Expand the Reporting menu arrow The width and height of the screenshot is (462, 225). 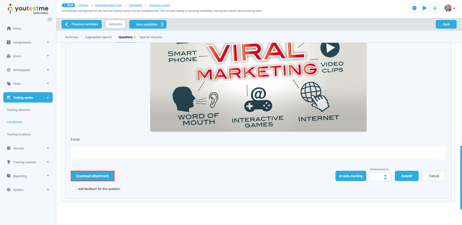pos(48,176)
